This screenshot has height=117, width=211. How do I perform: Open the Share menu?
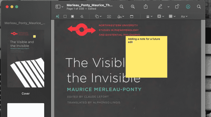coord(145,6)
